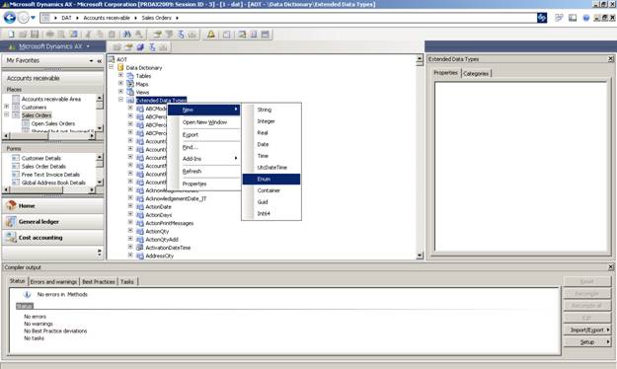This screenshot has height=369, width=617.
Task: Click the yellow alert bell icon
Action: pos(211,35)
